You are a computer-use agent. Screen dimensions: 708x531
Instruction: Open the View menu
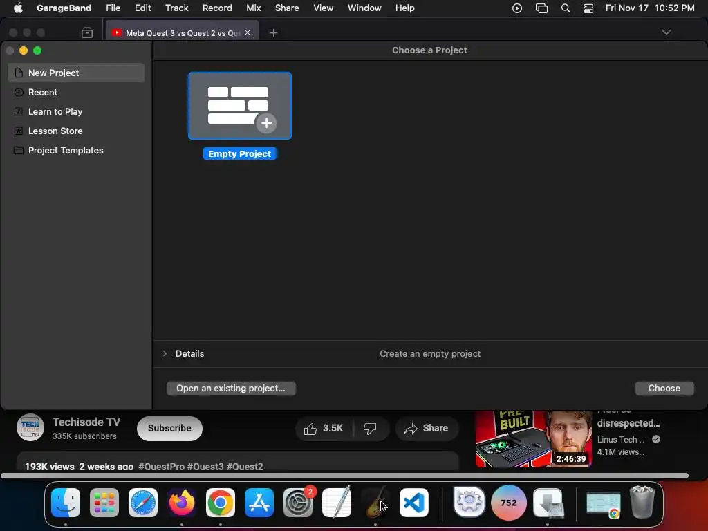[x=324, y=8]
